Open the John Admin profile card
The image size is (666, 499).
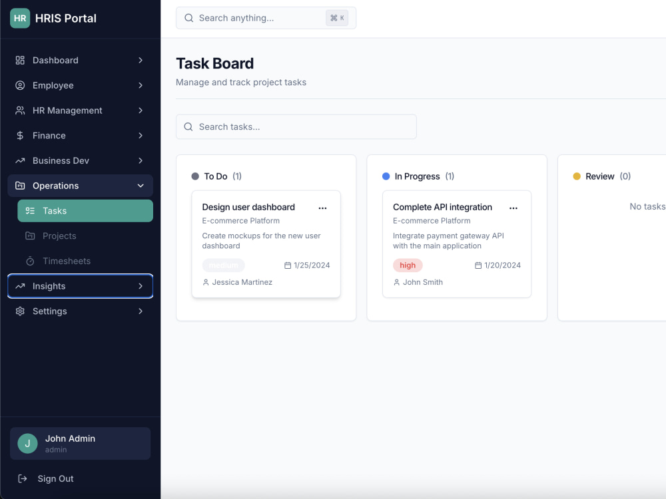click(x=81, y=443)
